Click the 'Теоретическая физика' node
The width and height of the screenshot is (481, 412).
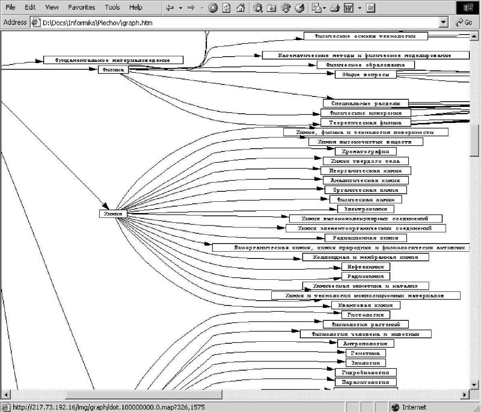point(365,123)
